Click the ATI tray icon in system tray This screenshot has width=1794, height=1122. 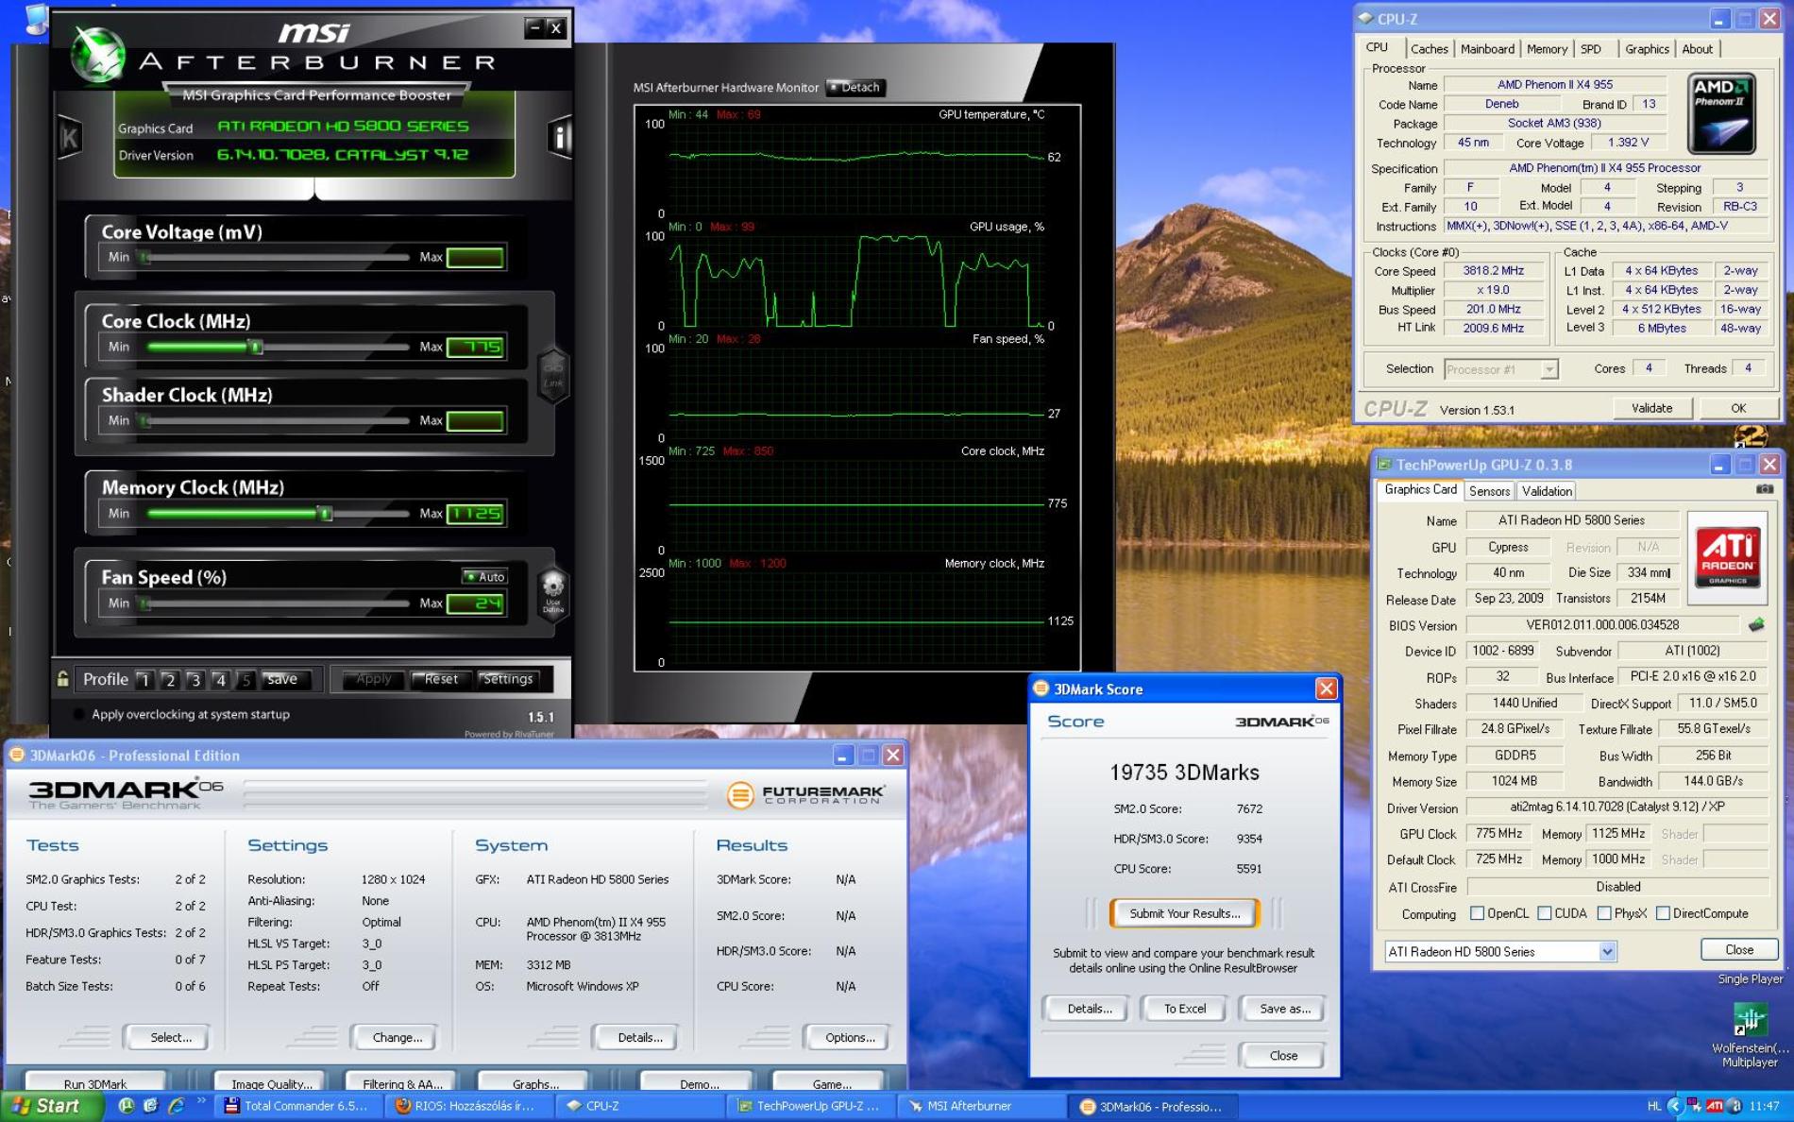pos(1715,1106)
